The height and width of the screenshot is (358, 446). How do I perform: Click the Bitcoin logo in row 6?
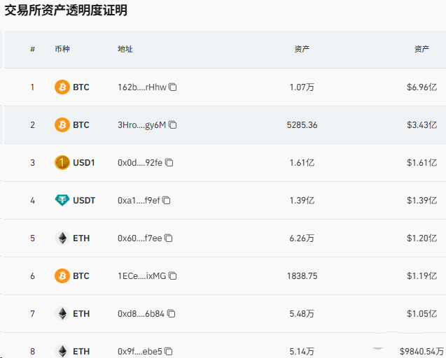click(x=62, y=276)
